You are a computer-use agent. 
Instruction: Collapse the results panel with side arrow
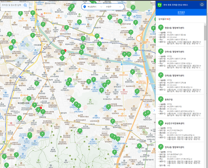coord(154,110)
